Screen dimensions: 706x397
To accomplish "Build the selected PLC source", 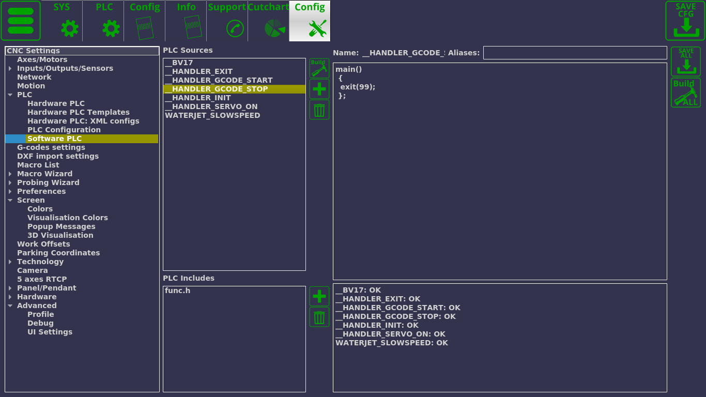I will point(319,68).
